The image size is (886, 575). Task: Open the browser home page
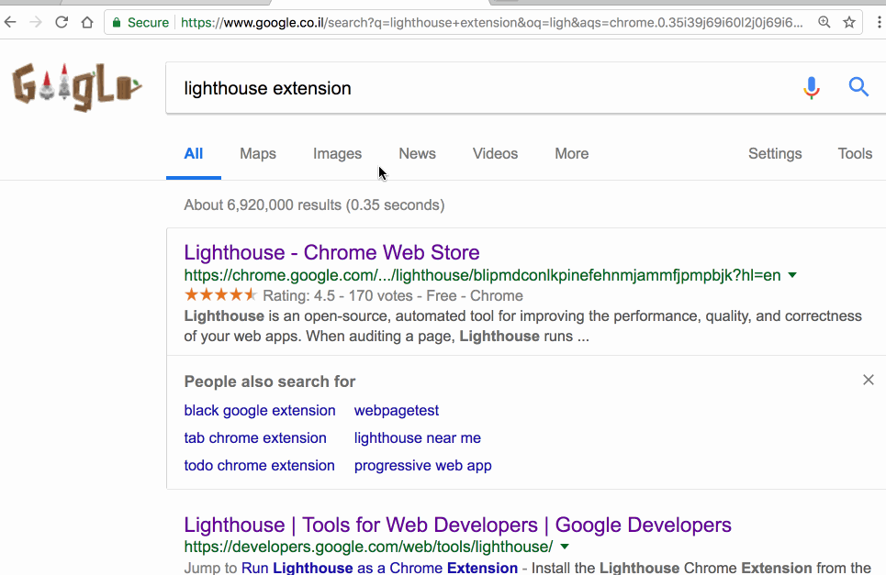87,23
